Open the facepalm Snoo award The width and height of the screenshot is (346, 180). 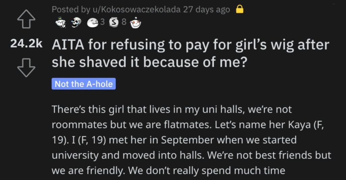coord(135,23)
